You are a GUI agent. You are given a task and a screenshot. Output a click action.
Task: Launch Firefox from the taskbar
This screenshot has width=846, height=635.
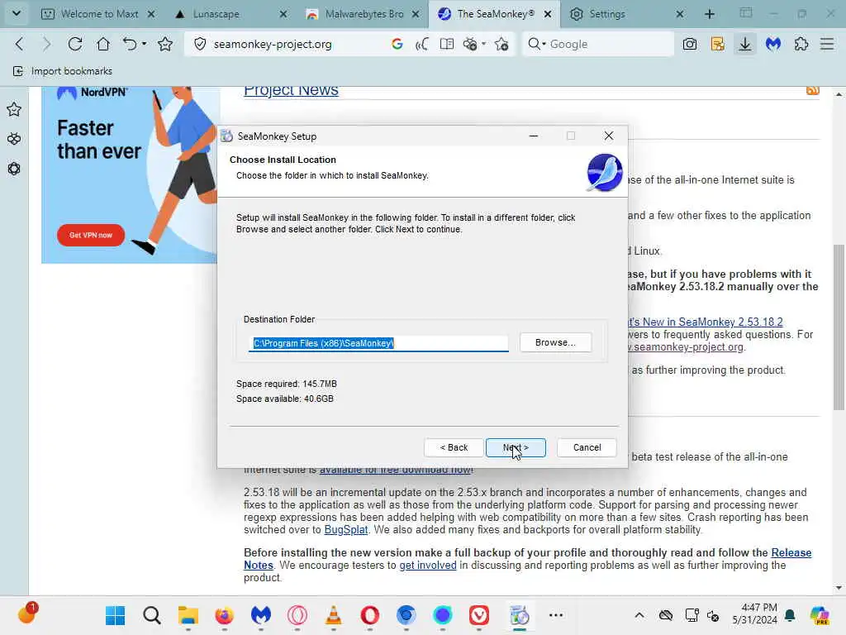pos(225,615)
